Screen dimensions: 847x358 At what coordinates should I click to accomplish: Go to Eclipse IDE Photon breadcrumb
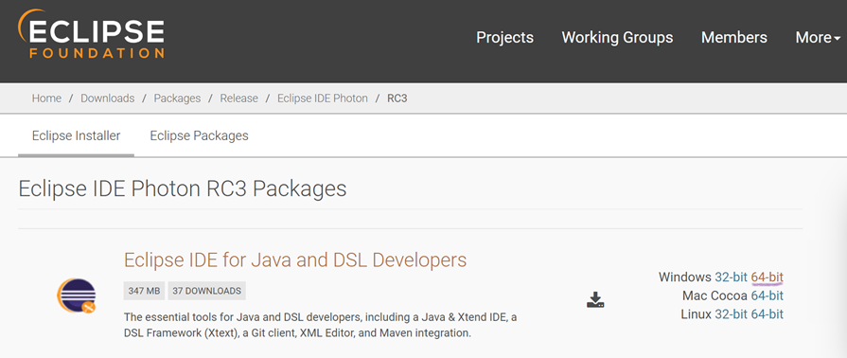point(323,98)
